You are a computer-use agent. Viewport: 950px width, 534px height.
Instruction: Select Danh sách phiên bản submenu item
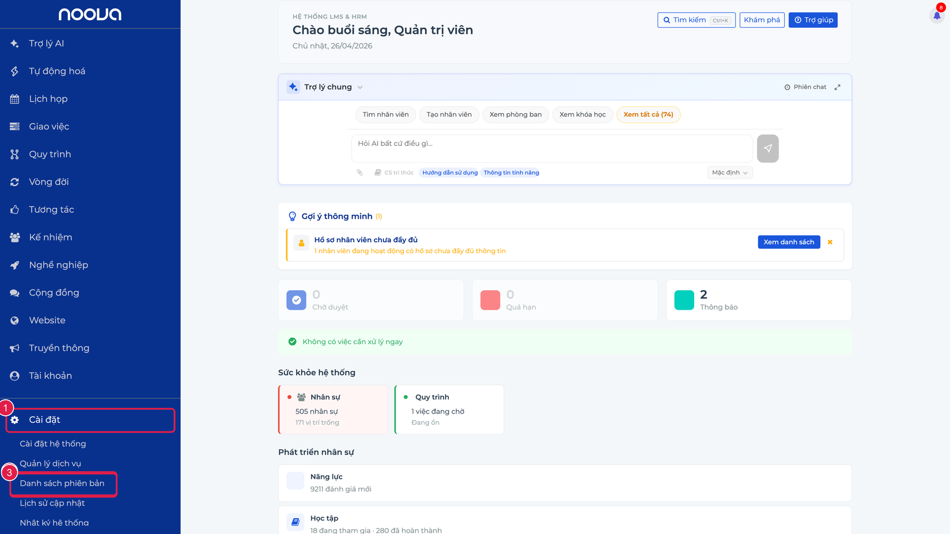pos(62,484)
